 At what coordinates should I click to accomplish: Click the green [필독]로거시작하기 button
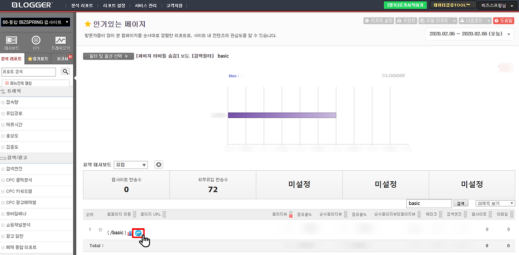point(405,5)
